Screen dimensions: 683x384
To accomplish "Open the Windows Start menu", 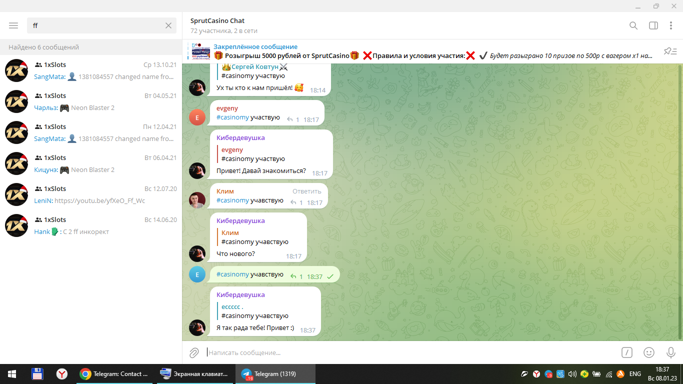I will click(12, 374).
